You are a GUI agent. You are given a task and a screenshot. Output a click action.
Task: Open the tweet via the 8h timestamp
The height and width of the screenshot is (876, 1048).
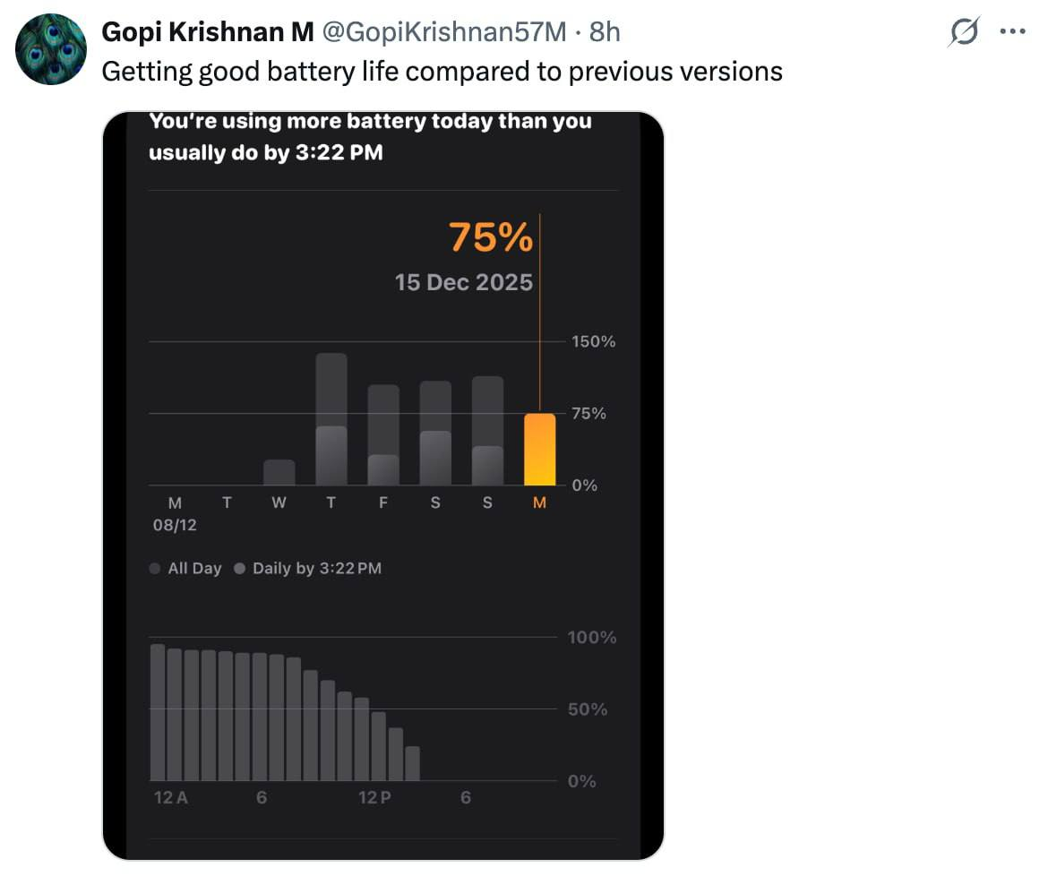click(605, 31)
